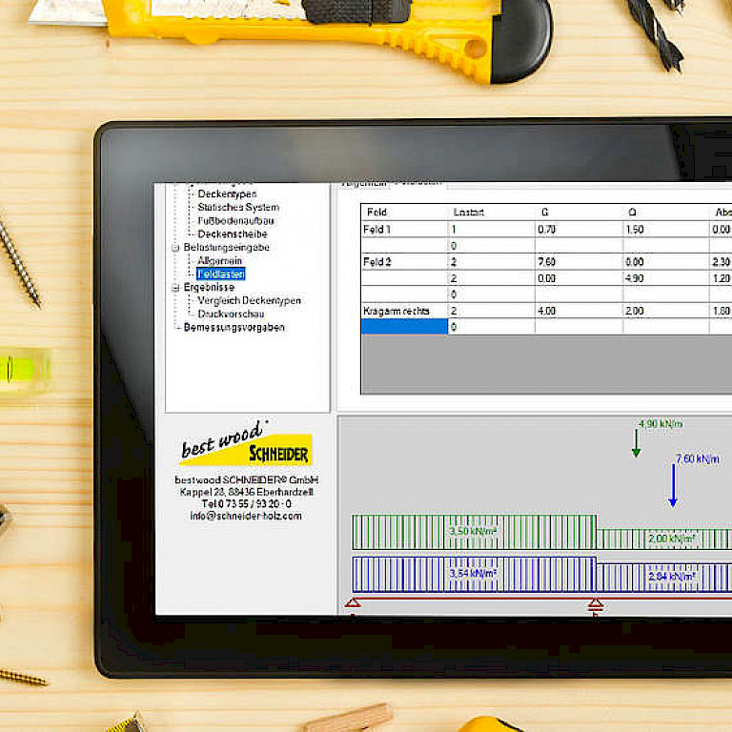Viewport: 732px width, 732px height.
Task: Click the green 3,50 kN/m² load block
Action: 475,532
